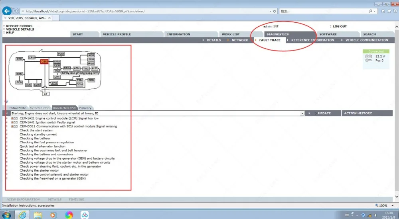Open the customer symptom dropdown list
Viewport: 399px width, 219px height.
click(x=302, y=113)
